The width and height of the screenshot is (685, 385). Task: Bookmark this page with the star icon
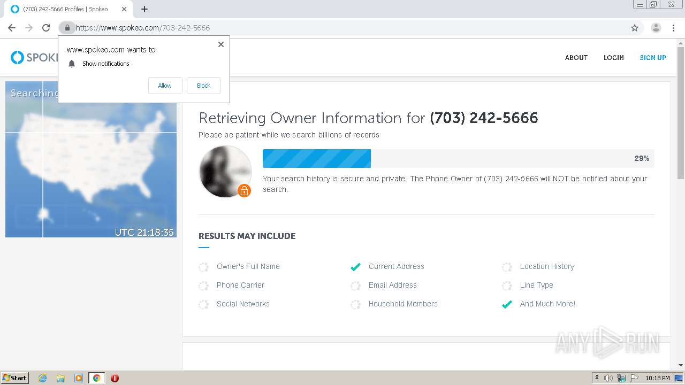coord(635,28)
